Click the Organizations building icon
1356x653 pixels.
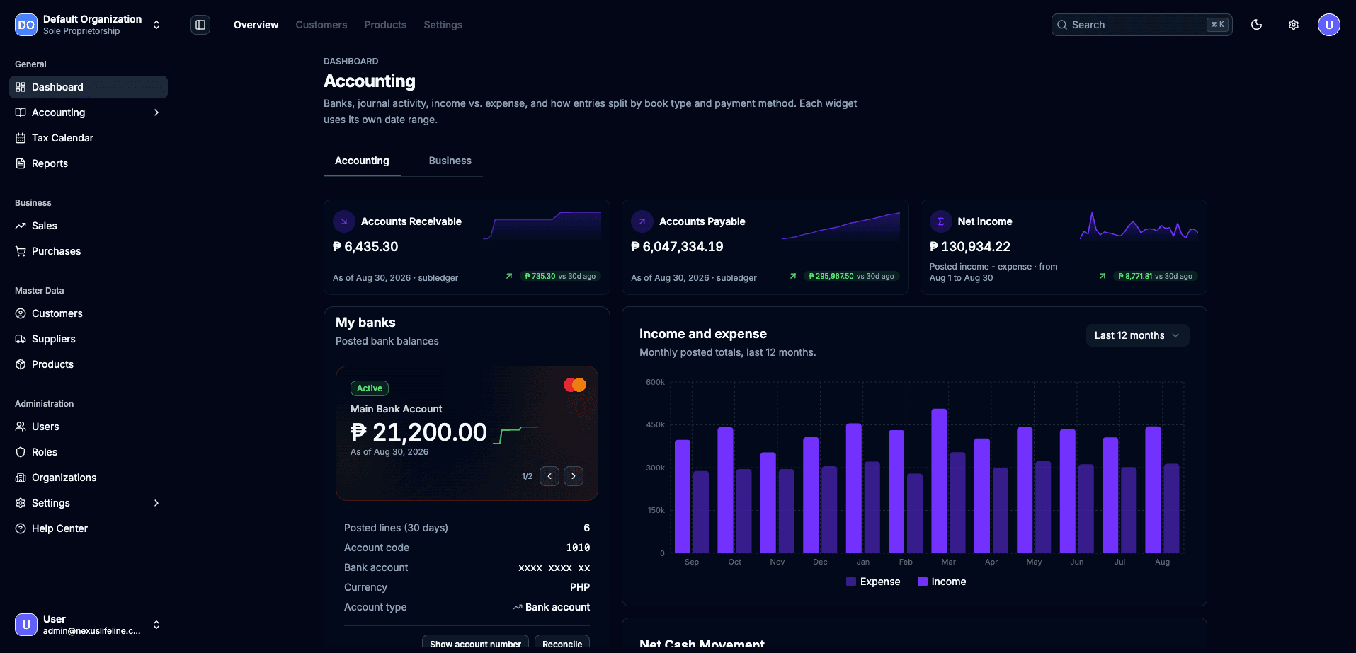click(x=21, y=478)
